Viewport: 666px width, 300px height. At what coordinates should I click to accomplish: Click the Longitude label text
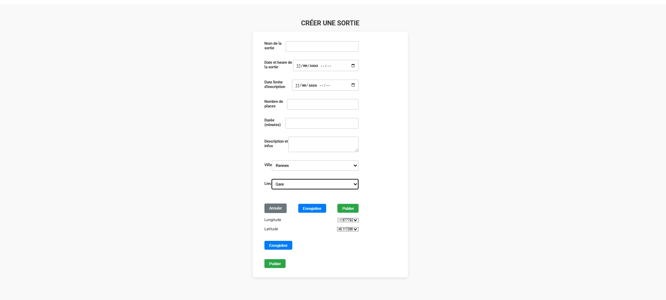click(x=273, y=220)
